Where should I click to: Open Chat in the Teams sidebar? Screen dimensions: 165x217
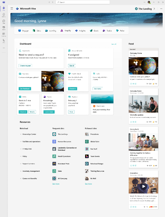coord(4,21)
